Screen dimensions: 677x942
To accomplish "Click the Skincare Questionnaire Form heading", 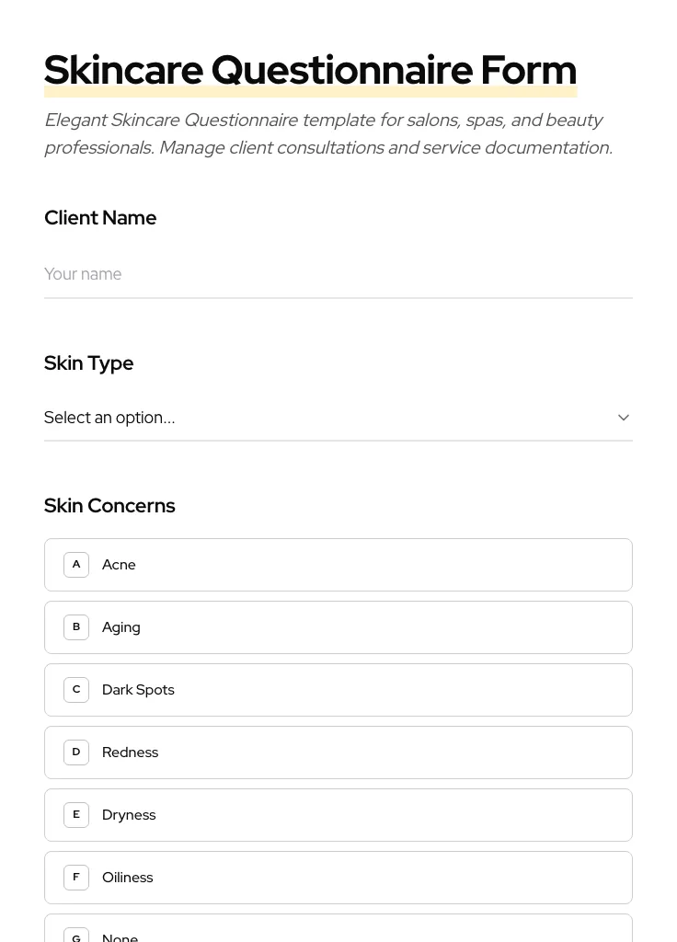I will point(310,70).
